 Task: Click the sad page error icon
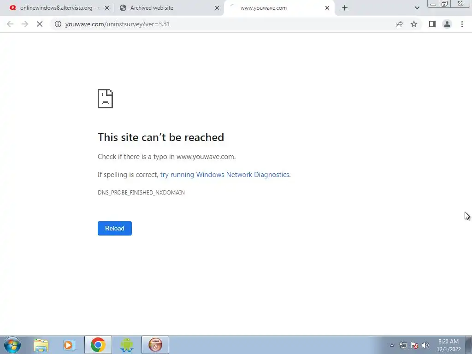pyautogui.click(x=106, y=99)
